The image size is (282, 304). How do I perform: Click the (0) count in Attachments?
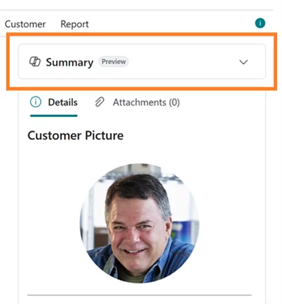coord(174,102)
